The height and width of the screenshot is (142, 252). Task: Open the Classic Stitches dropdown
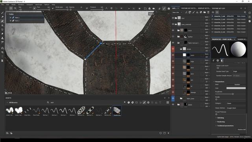click(x=236, y=108)
